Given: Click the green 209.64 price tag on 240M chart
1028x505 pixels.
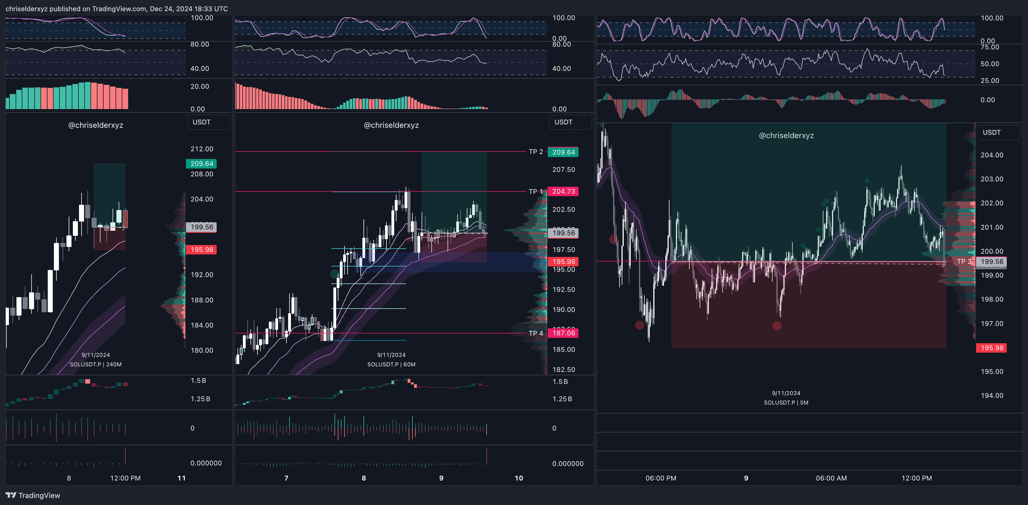Looking at the screenshot, I should tap(202, 163).
